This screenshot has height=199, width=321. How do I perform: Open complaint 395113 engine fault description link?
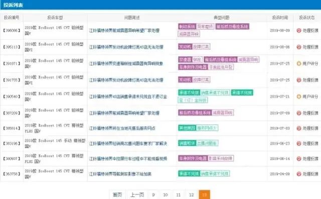(126, 47)
